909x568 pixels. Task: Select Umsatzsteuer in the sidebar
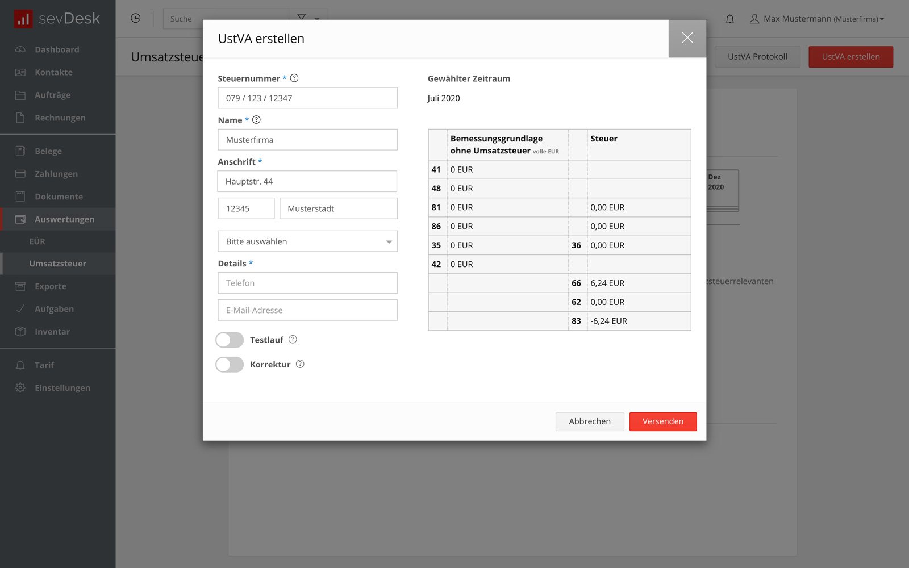tap(58, 264)
